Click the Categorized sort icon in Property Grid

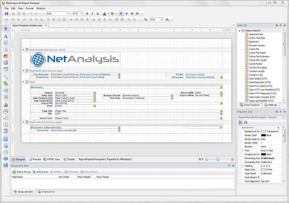[x=240, y=122]
